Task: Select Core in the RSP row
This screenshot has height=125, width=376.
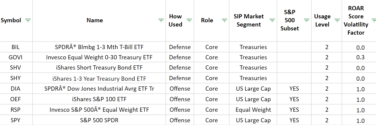Action: click(211, 110)
